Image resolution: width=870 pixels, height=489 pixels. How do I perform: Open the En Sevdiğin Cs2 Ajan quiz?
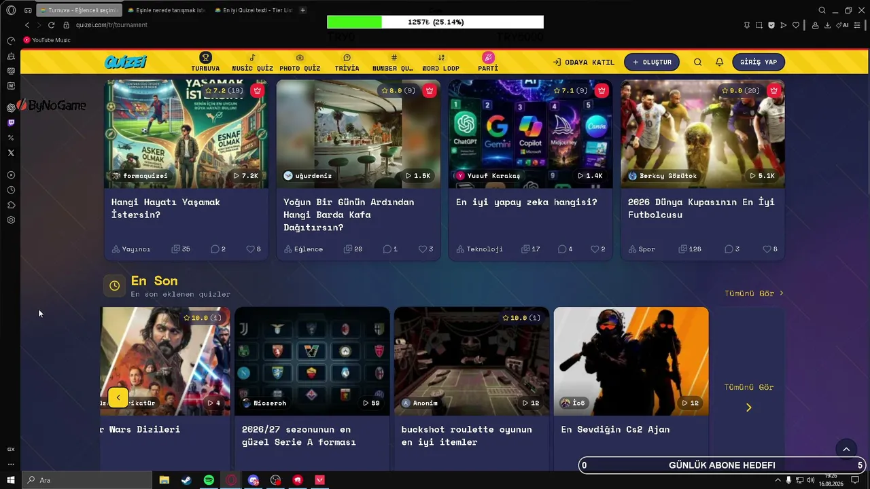click(631, 387)
